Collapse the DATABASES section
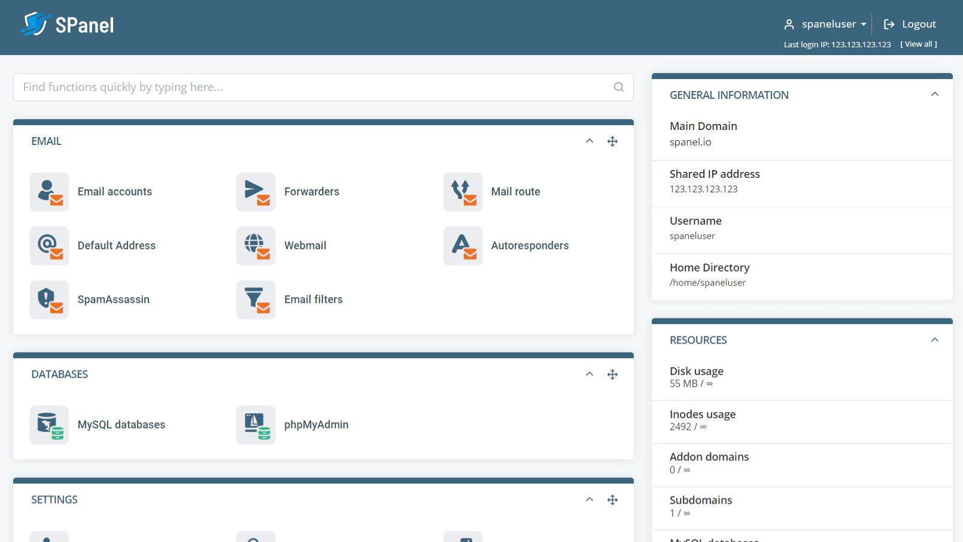The height and width of the screenshot is (542, 963). (x=590, y=374)
